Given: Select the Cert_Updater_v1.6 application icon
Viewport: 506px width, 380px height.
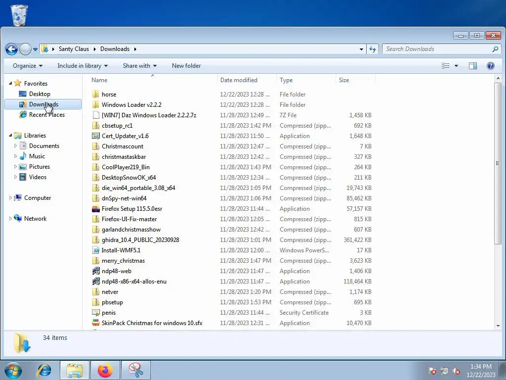Looking at the screenshot, I should tap(95, 136).
